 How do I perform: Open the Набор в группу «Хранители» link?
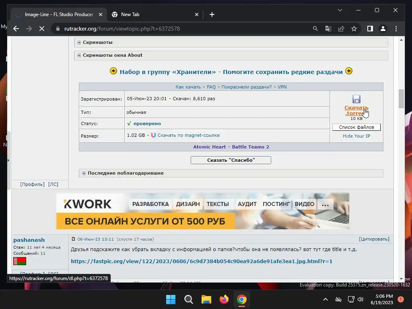231,72
